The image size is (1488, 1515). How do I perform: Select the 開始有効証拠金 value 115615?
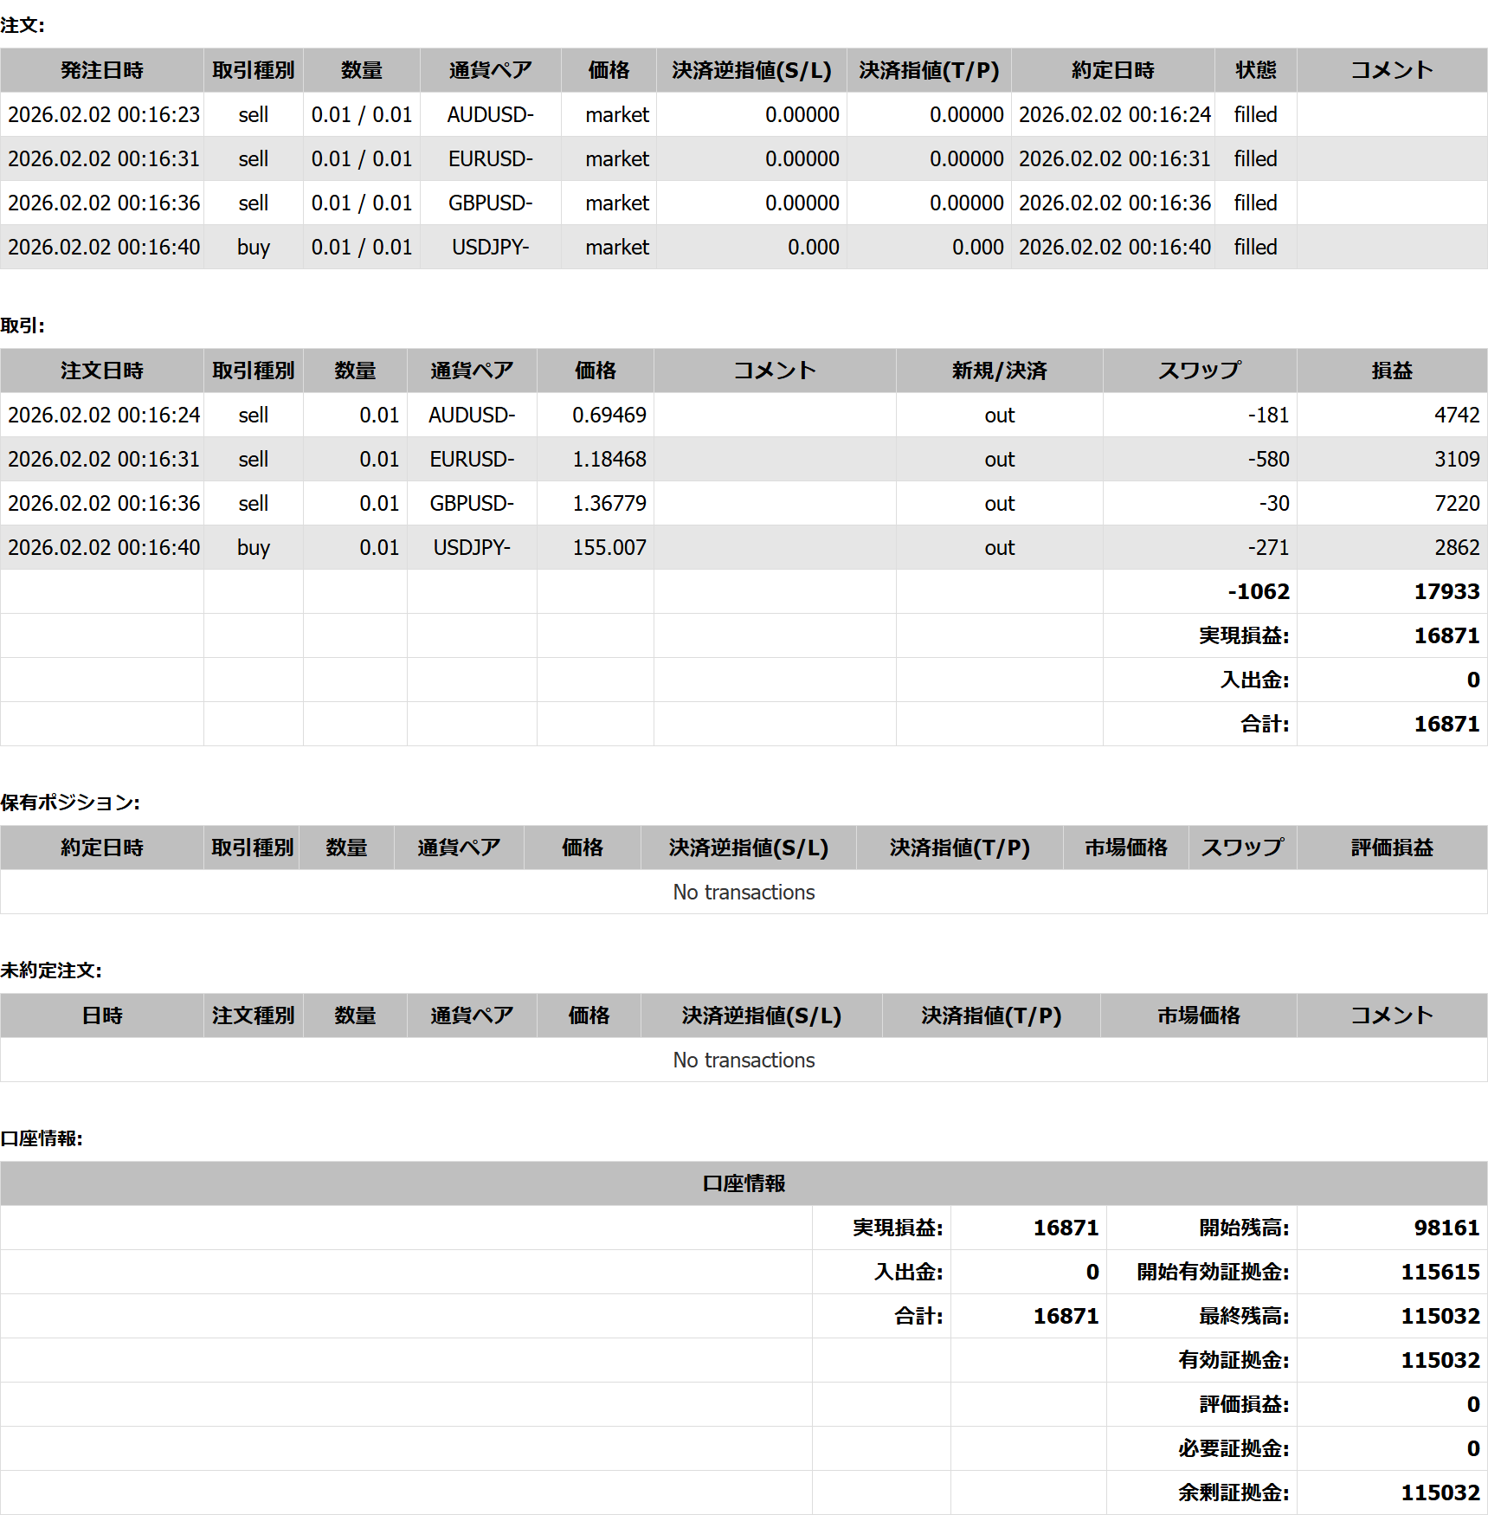coord(1440,1272)
